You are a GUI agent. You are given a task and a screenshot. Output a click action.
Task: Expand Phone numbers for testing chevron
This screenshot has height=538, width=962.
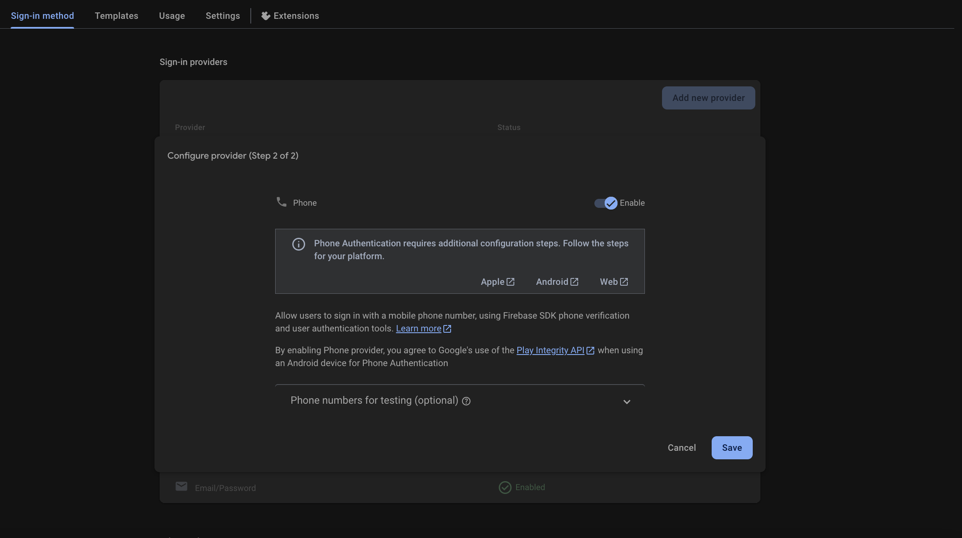[x=626, y=402]
